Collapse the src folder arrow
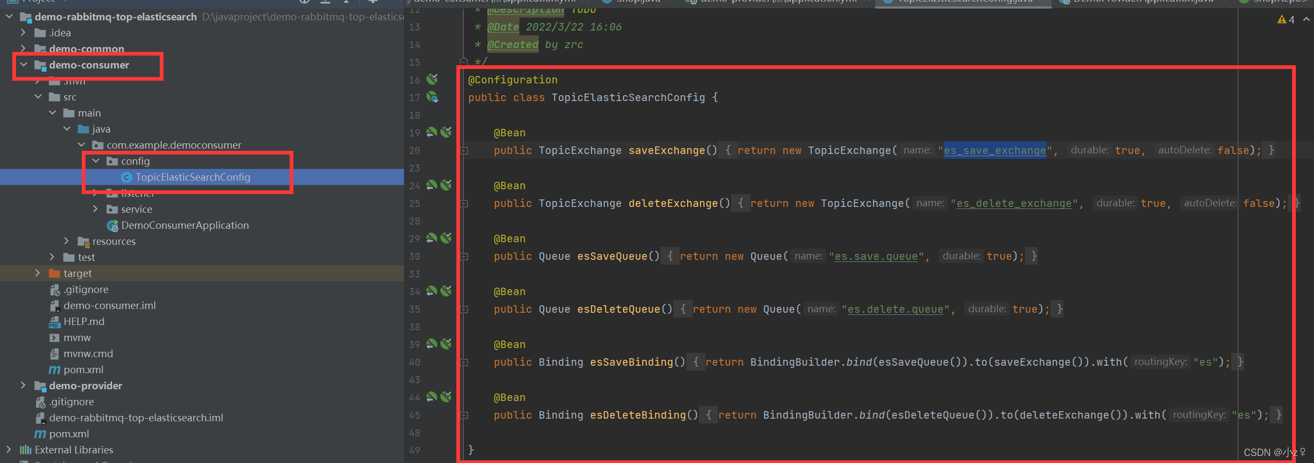This screenshot has width=1314, height=463. click(38, 97)
